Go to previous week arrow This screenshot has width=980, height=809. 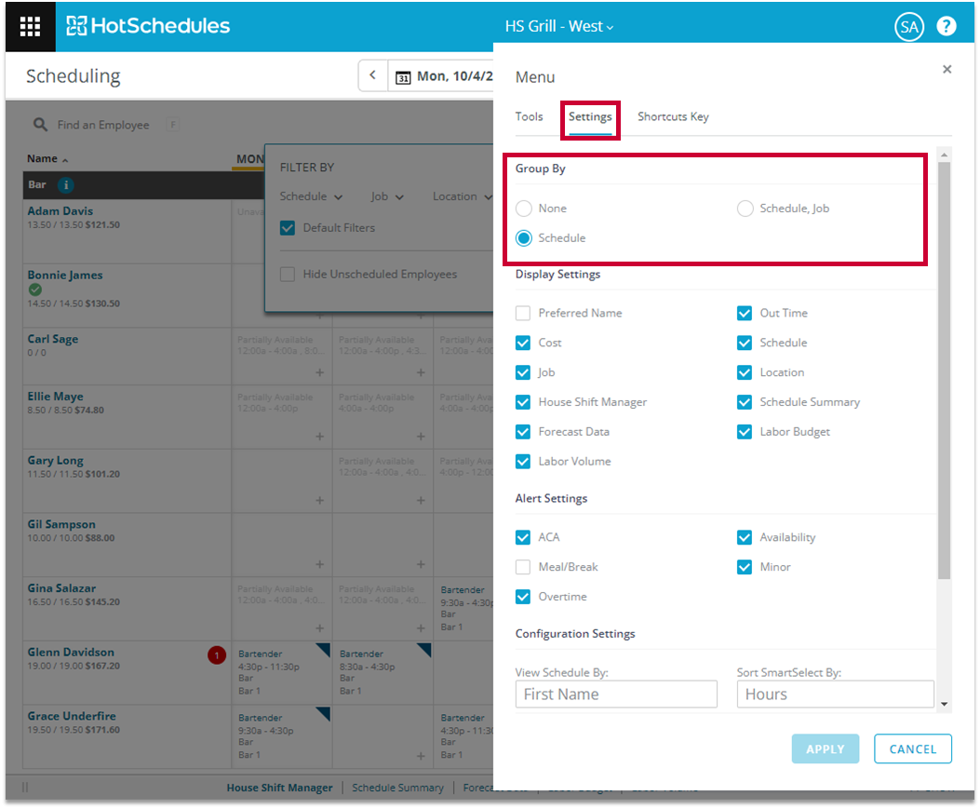[372, 76]
